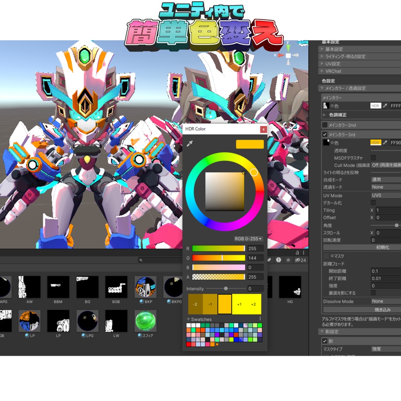401x401 pixels.
Task: Select the BBM texture asset
Action: 58,287
